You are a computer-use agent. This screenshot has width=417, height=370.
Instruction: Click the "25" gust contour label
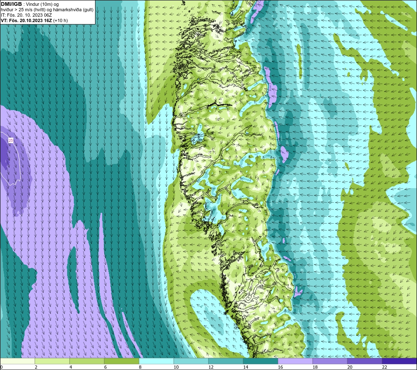(11, 140)
